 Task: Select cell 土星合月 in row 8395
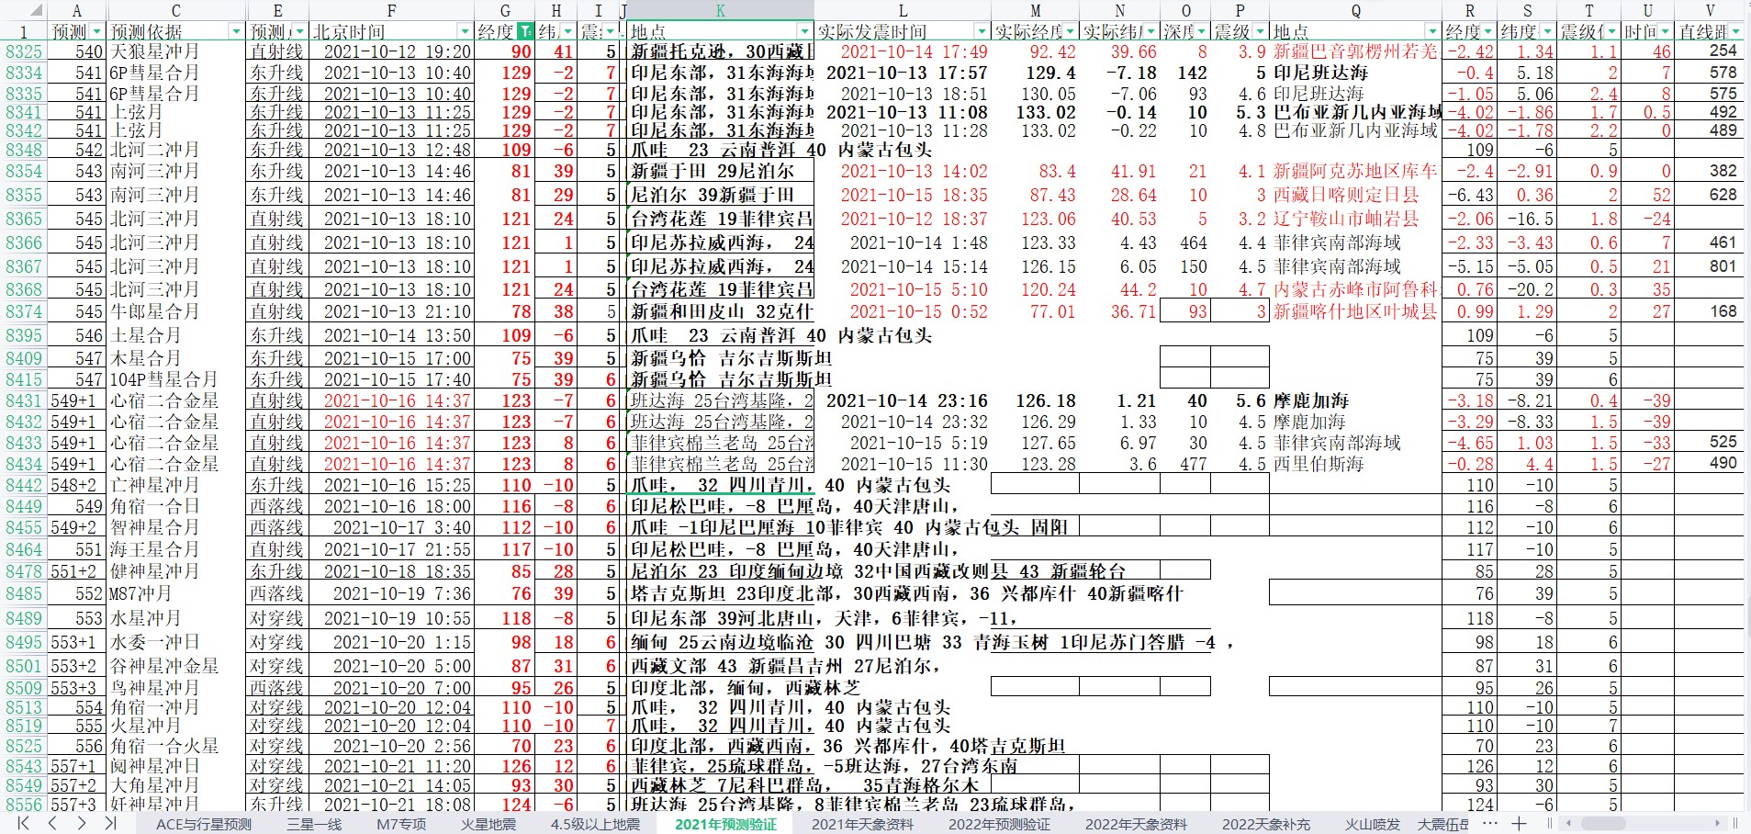pyautogui.click(x=176, y=335)
